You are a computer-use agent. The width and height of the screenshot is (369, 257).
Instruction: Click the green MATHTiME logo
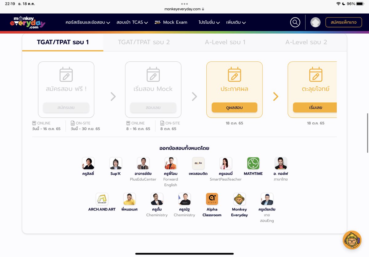click(253, 163)
